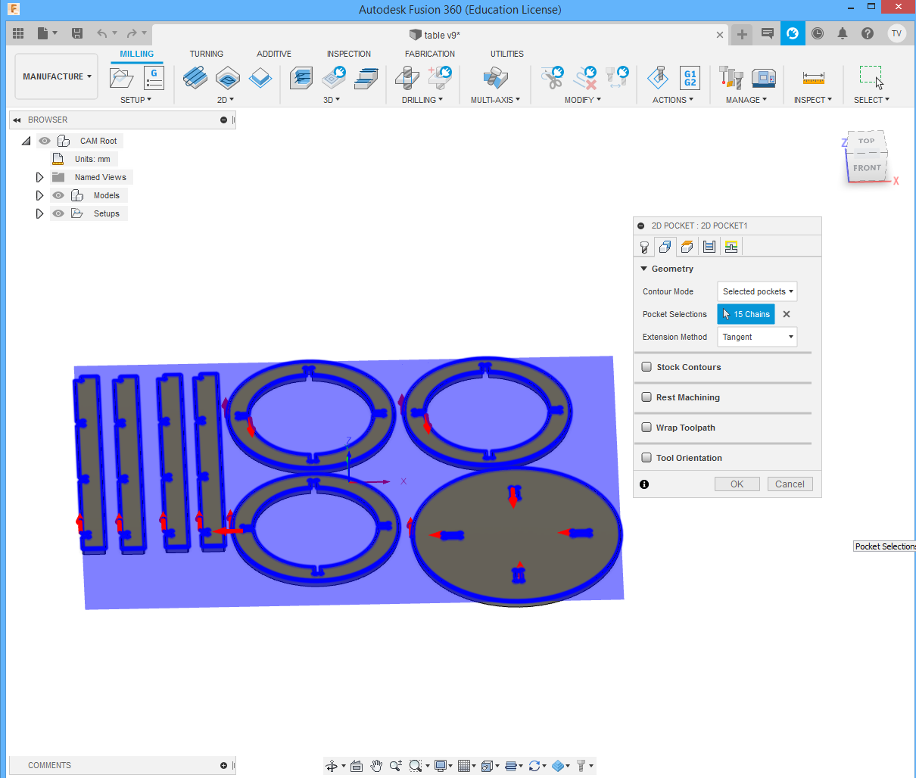Enable the Stock Contours checkbox
The width and height of the screenshot is (916, 778).
point(646,367)
